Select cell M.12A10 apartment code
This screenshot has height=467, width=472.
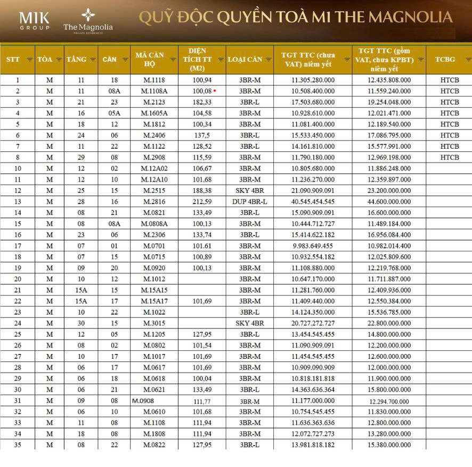[x=154, y=180]
